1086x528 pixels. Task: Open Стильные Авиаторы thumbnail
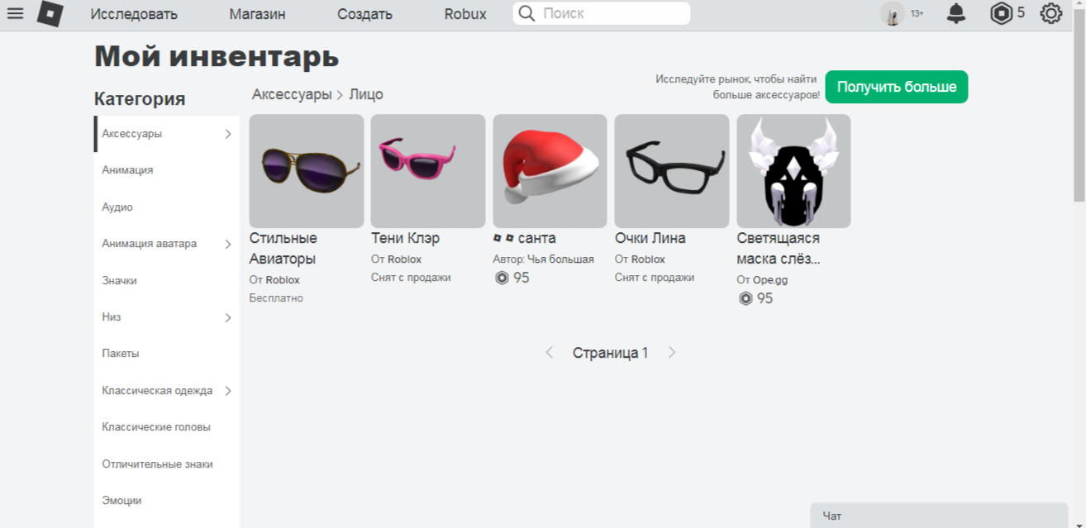pos(307,171)
